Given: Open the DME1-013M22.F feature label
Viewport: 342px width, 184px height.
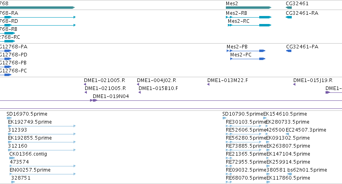Looking at the screenshot, I should pos(228,80).
